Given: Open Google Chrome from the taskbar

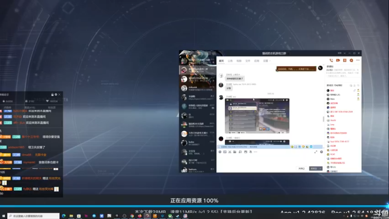Looking at the screenshot, I should (x=132, y=216).
